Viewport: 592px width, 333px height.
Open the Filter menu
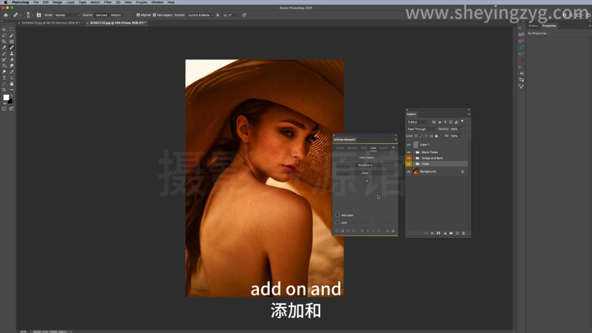108,2
